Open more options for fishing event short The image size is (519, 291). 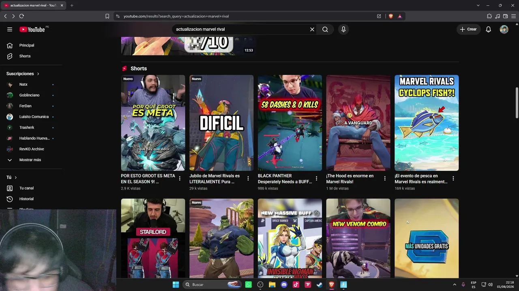pyautogui.click(x=453, y=178)
